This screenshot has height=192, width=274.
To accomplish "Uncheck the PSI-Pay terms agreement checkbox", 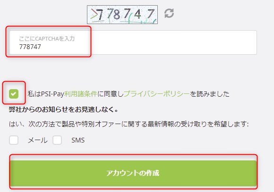I will pos(14,94).
